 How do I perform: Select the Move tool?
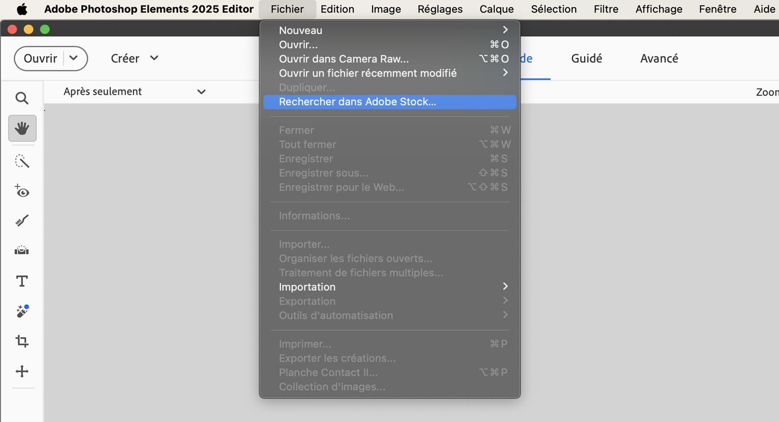(22, 371)
